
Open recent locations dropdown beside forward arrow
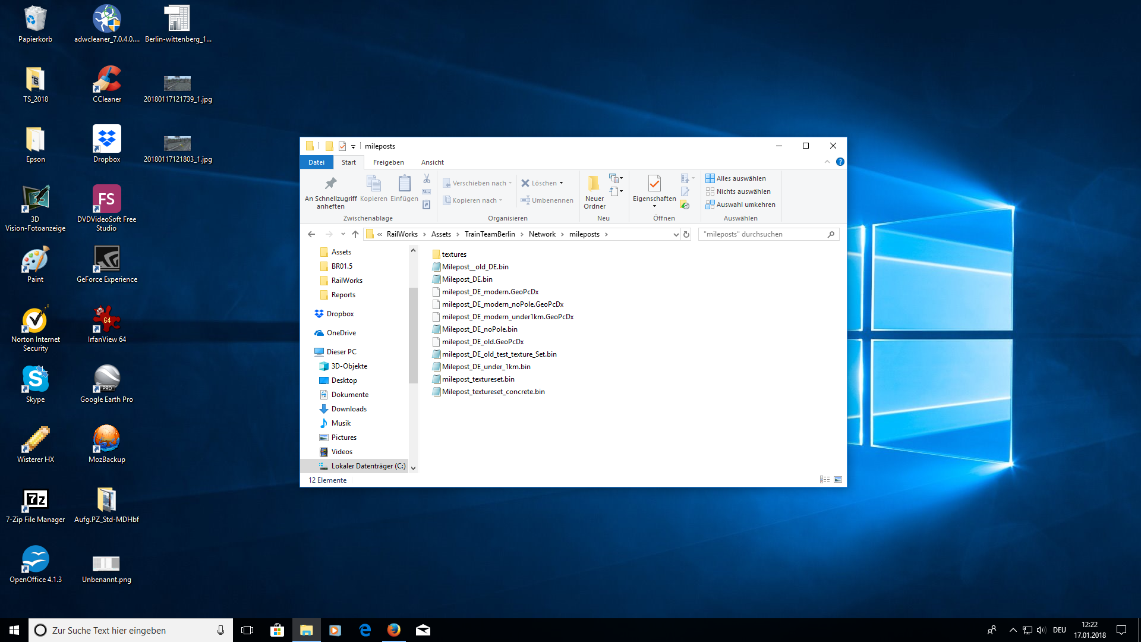click(x=343, y=234)
